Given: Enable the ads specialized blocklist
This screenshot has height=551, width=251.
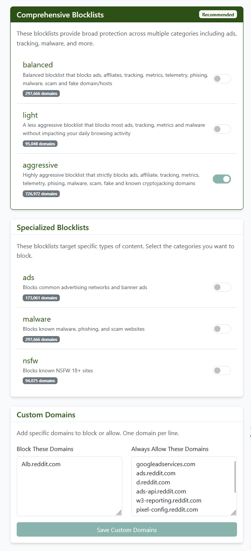Looking at the screenshot, I should point(221,287).
